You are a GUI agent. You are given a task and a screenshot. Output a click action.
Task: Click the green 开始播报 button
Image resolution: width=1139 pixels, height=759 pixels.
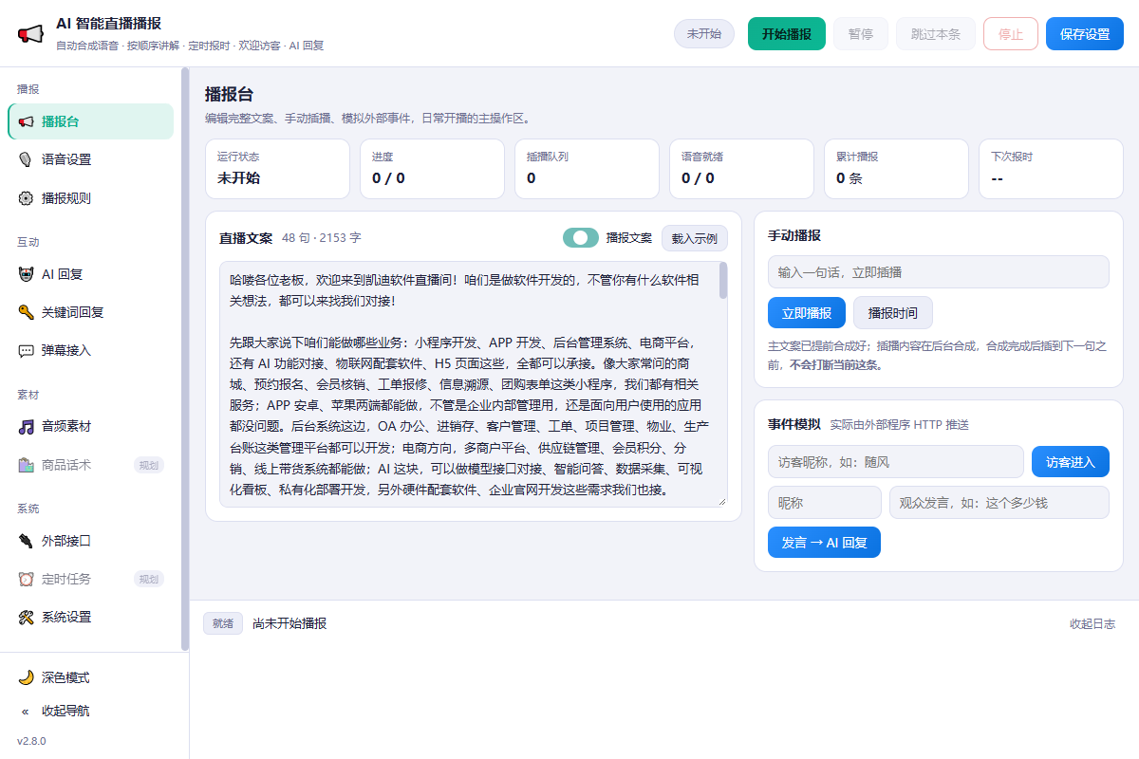787,34
